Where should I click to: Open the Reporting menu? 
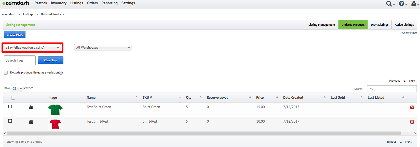coord(110,3)
